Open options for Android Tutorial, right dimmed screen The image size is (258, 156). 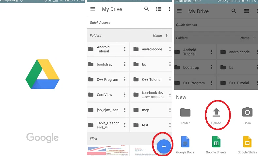212,52
